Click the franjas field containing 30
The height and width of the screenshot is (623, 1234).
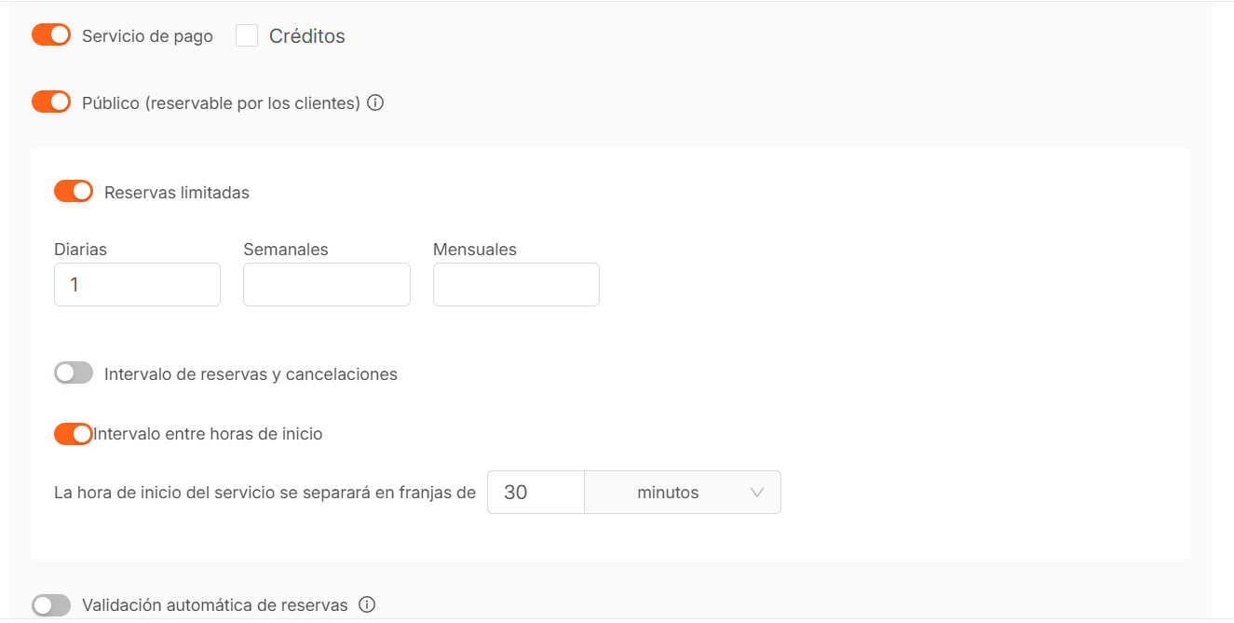tap(536, 493)
